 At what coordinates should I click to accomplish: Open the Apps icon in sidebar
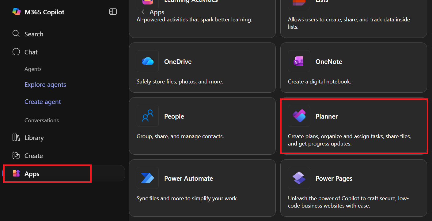(x=16, y=173)
